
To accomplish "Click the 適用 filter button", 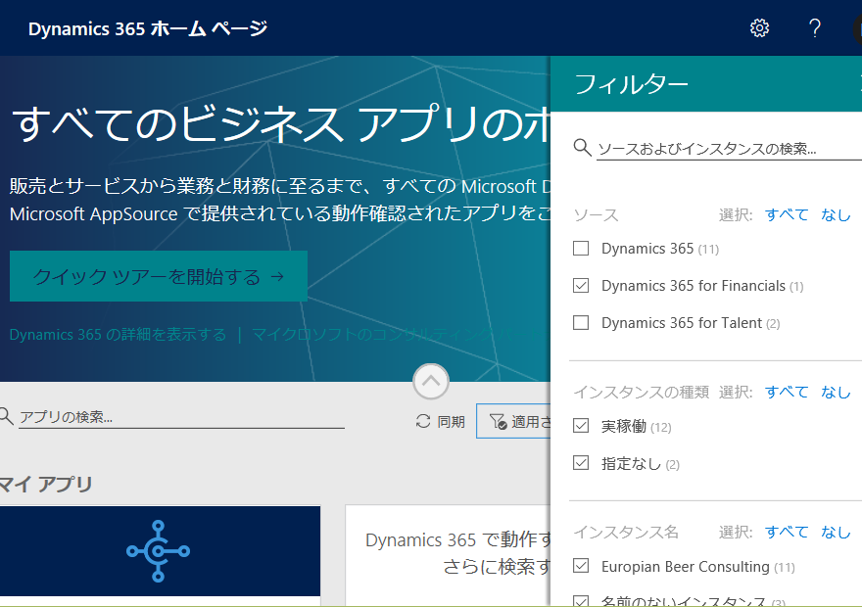I will tap(513, 421).
